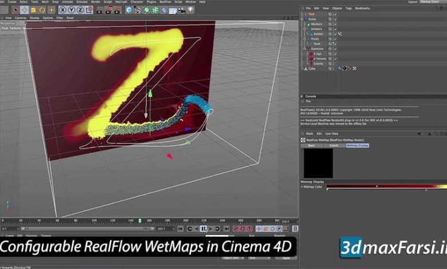Open the spline pen tool icon
Image resolution: width=447 pixels, height=269 pixels.
[x=138, y=10]
